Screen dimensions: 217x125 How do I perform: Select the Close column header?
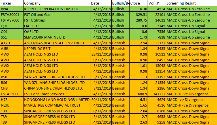[x=139, y=3]
